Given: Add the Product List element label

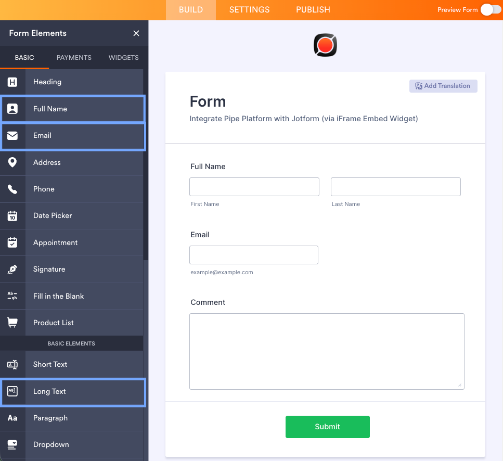Looking at the screenshot, I should 53,323.
